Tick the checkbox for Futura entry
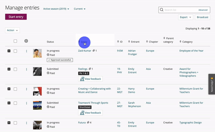 point(15,123)
